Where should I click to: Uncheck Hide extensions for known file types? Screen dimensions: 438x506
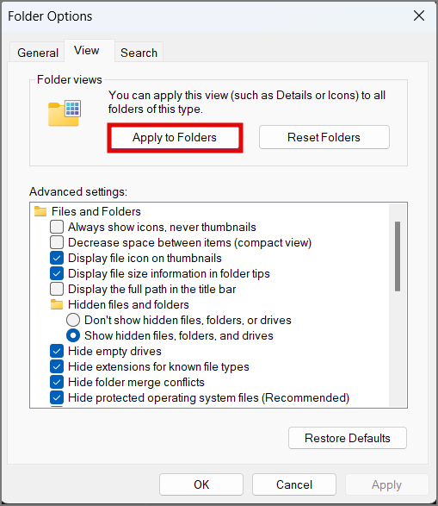point(57,366)
